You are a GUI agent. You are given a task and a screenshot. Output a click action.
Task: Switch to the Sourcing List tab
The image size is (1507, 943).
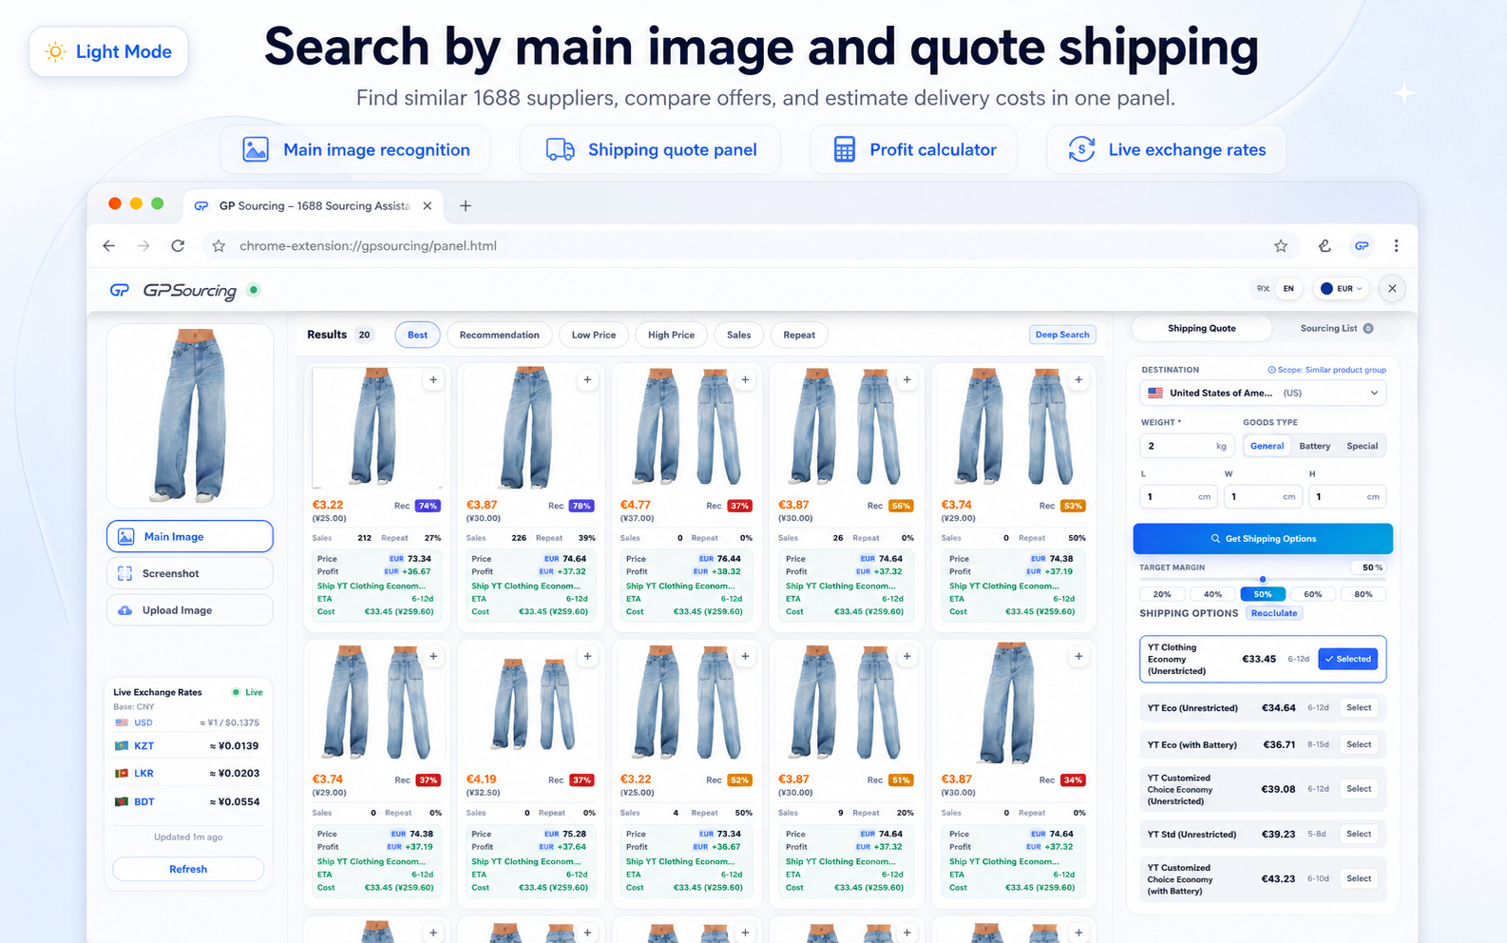click(1336, 328)
